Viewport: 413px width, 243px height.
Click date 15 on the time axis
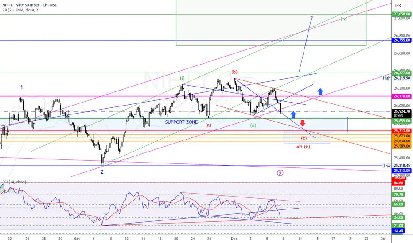(x=316, y=239)
